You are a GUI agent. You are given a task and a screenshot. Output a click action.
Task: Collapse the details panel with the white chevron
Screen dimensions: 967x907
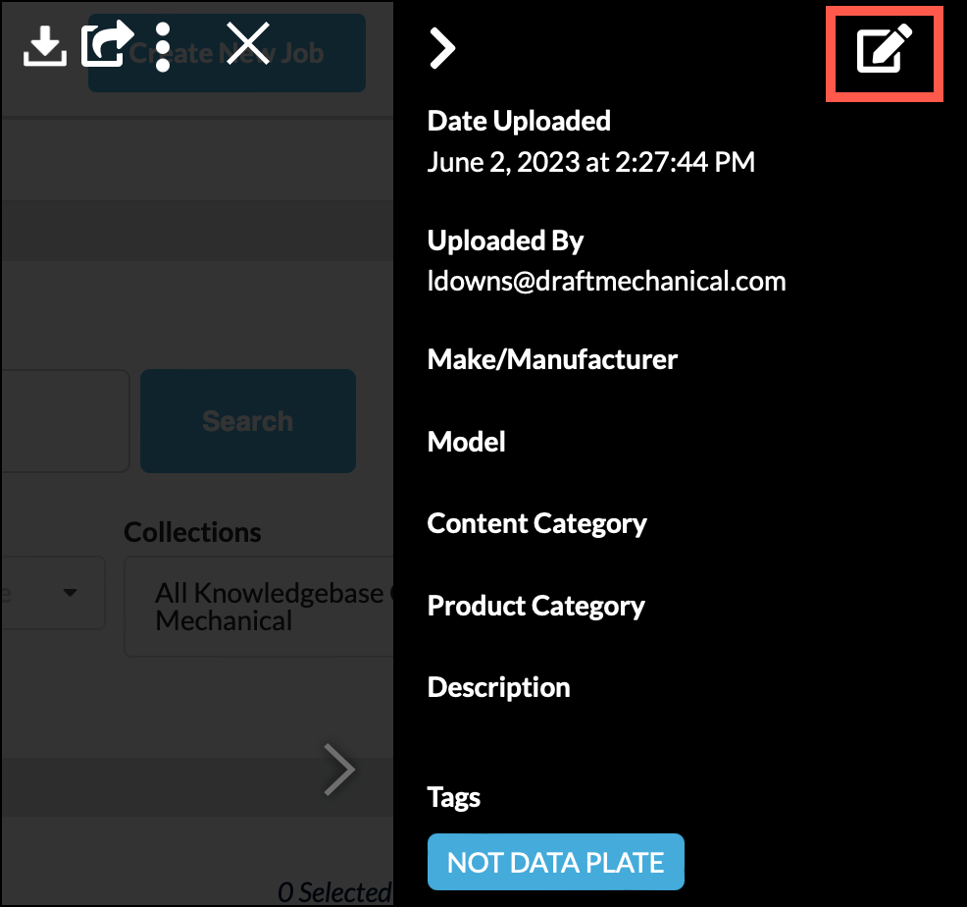pyautogui.click(x=443, y=47)
